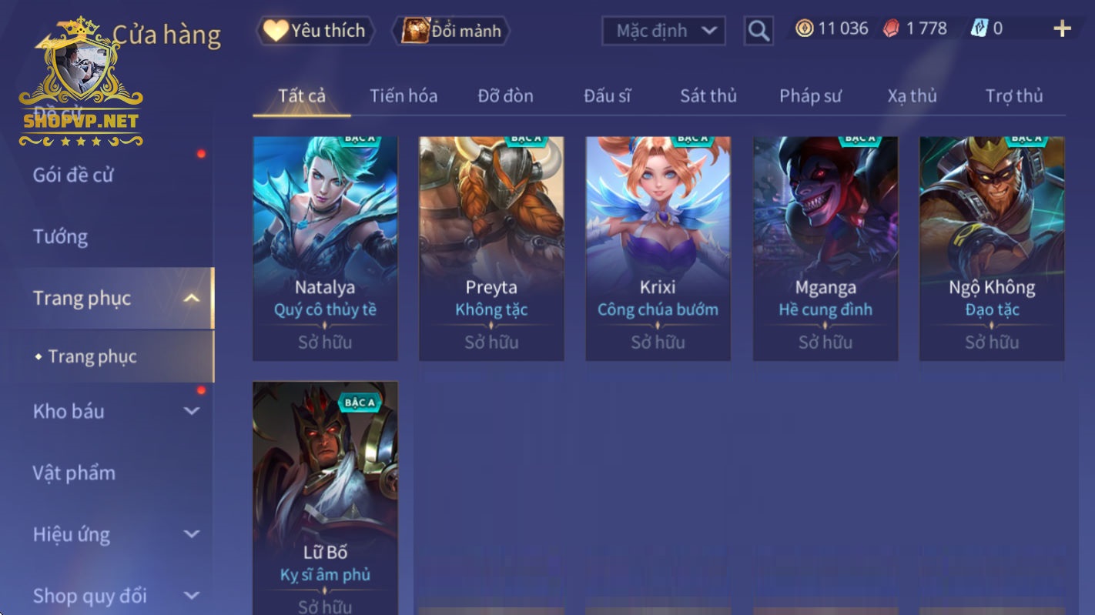The image size is (1095, 615).
Task: Click the red ruby currency icon
Action: click(891, 29)
